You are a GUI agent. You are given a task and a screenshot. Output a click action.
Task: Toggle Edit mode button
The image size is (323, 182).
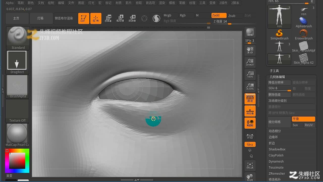[x=84, y=18]
